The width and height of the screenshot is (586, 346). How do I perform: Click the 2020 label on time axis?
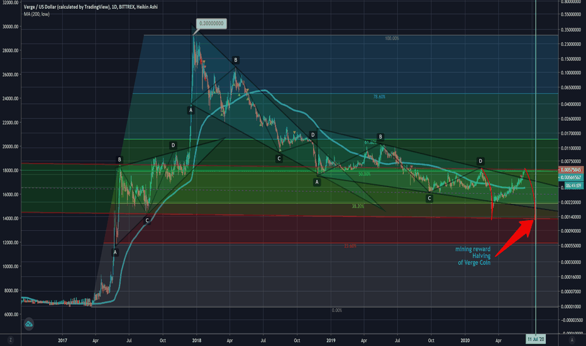pos(465,340)
